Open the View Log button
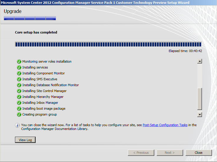Image resolution: width=217 pixels, height=162 pixels. 25,140
